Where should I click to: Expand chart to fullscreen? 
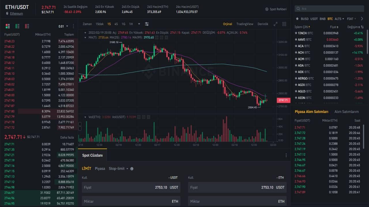pyautogui.click(x=276, y=24)
